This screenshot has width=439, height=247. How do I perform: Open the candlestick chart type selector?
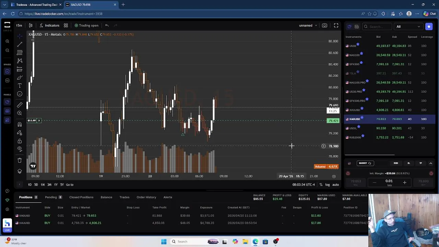pyautogui.click(x=31, y=25)
